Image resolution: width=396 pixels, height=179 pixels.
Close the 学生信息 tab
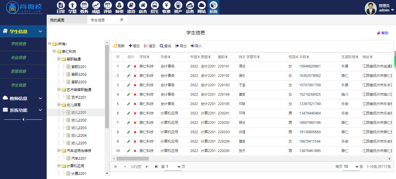pos(122,20)
